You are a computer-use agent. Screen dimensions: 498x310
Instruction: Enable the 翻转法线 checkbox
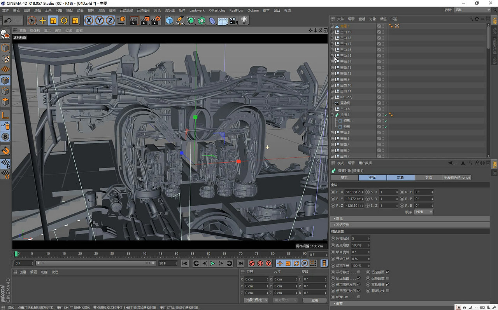coord(387,291)
